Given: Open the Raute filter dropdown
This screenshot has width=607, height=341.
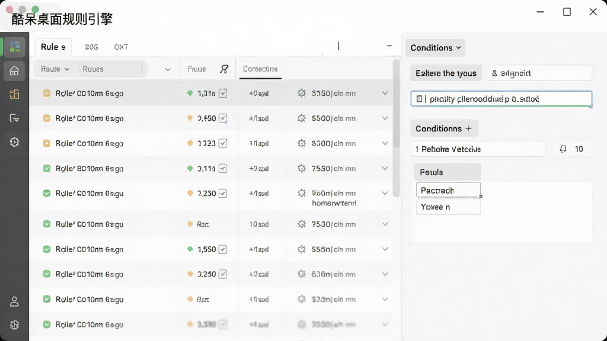Looking at the screenshot, I should [x=55, y=69].
